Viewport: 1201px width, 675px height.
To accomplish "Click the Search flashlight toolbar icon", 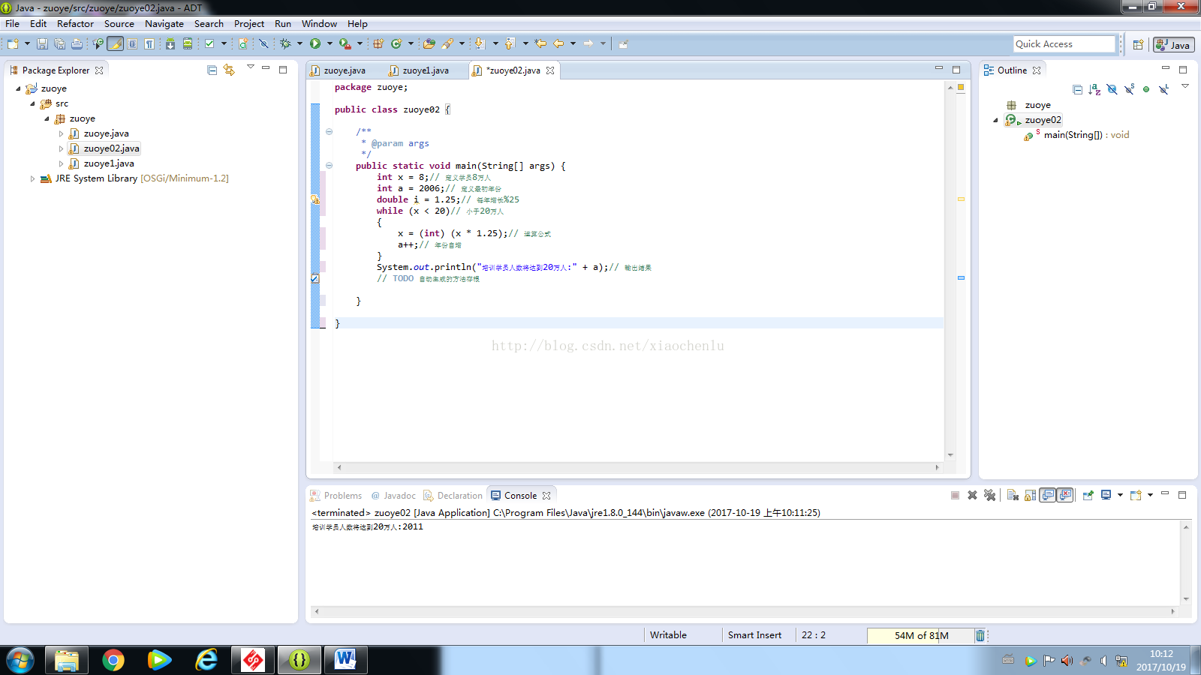I will tap(447, 43).
